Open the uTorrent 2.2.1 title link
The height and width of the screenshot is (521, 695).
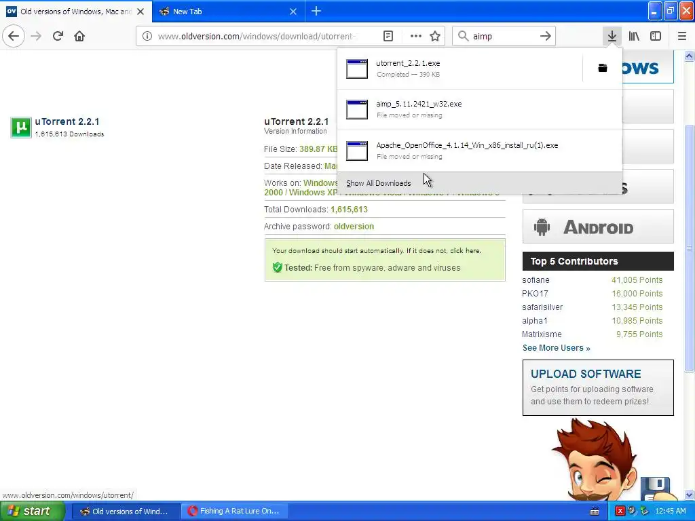[x=67, y=121]
